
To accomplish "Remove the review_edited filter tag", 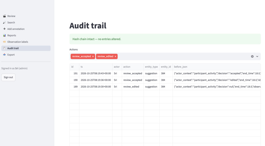I will (x=115, y=57).
